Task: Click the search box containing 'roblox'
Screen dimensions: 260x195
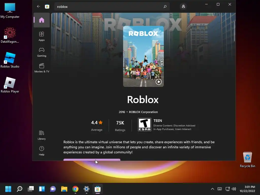Action: point(112,7)
